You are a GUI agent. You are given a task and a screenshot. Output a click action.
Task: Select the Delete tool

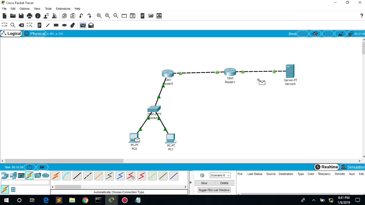pos(21,25)
